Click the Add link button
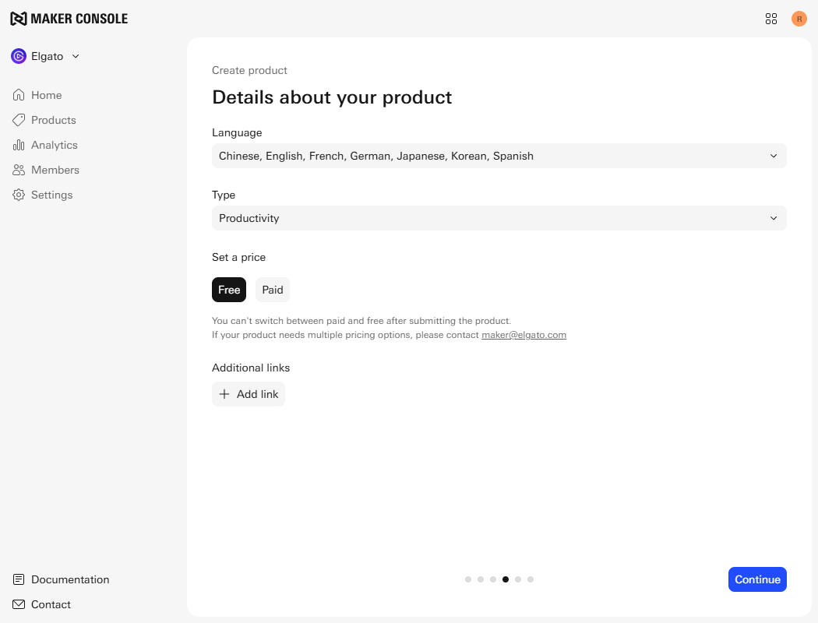This screenshot has height=623, width=818. coord(249,394)
